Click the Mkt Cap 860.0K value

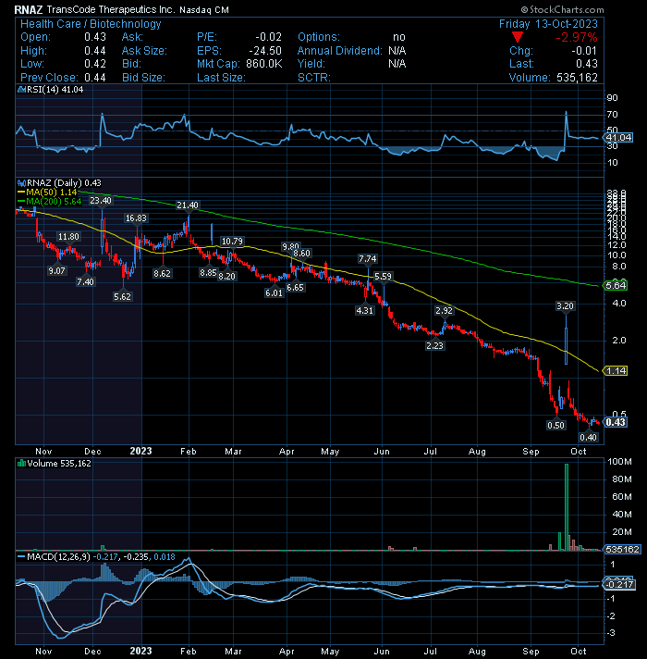(264, 64)
